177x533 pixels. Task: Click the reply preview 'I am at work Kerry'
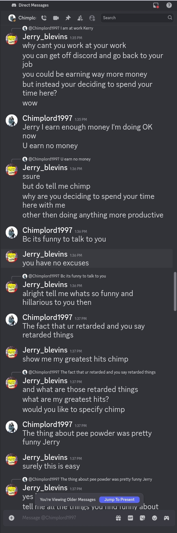(x=77, y=28)
